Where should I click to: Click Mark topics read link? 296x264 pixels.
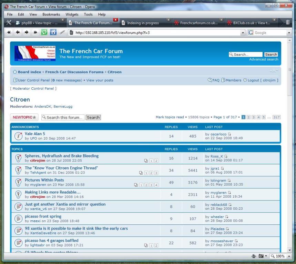tap(170, 117)
